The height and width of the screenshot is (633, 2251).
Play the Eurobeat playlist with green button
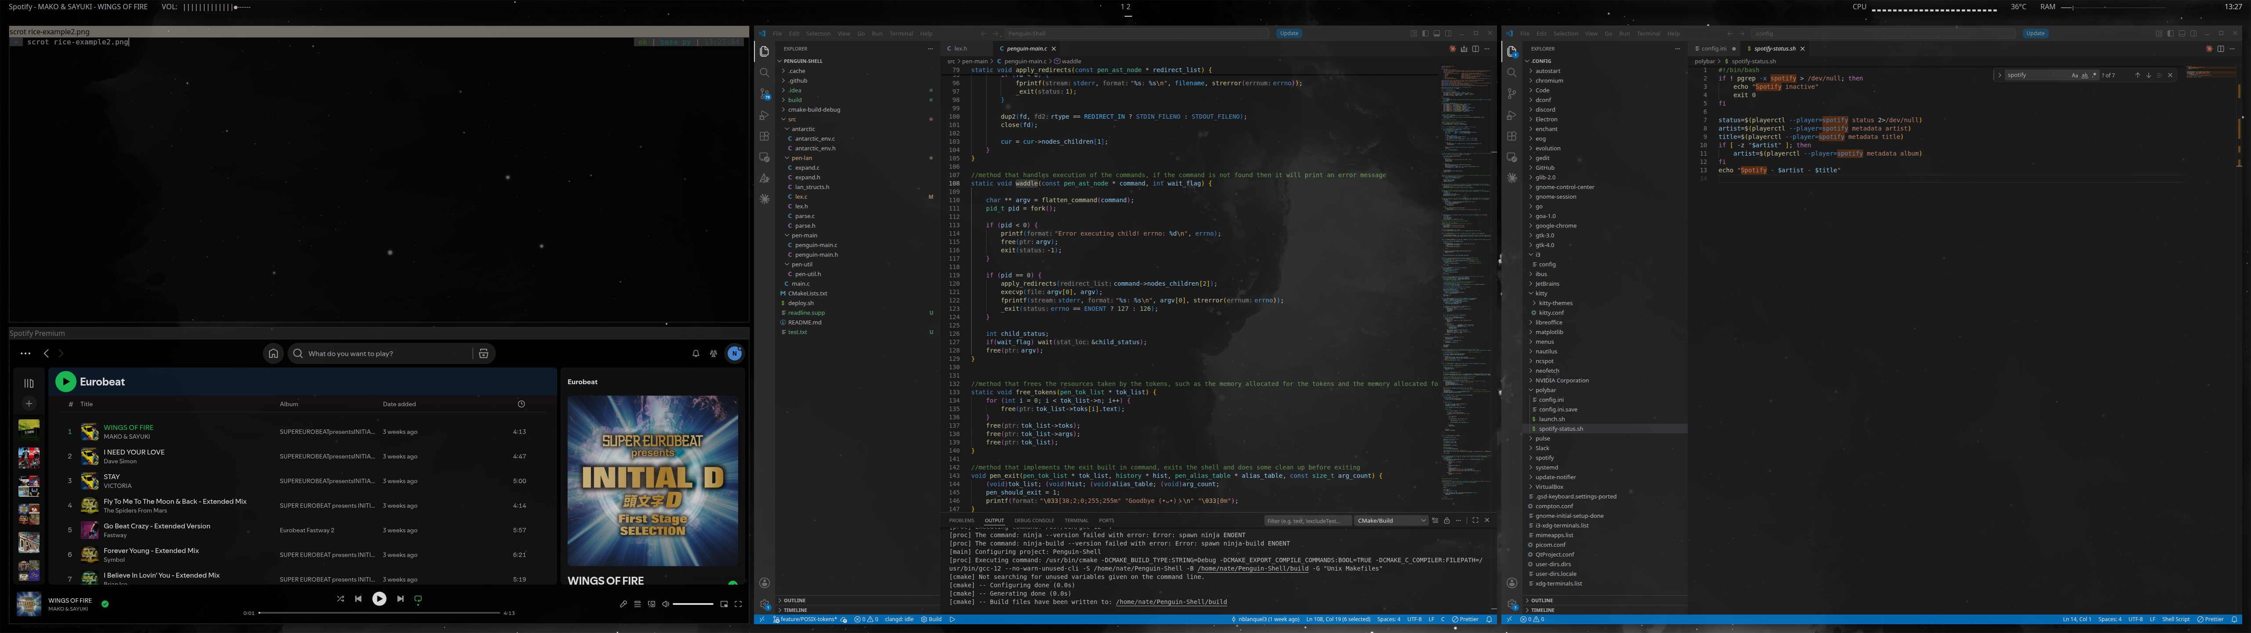tap(66, 381)
